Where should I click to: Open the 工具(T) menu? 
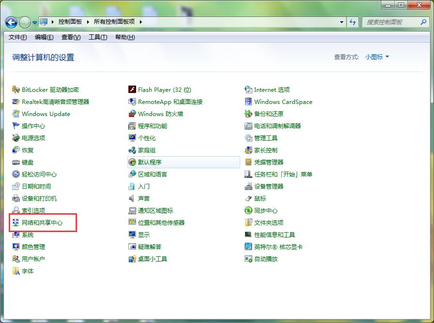(x=98, y=37)
